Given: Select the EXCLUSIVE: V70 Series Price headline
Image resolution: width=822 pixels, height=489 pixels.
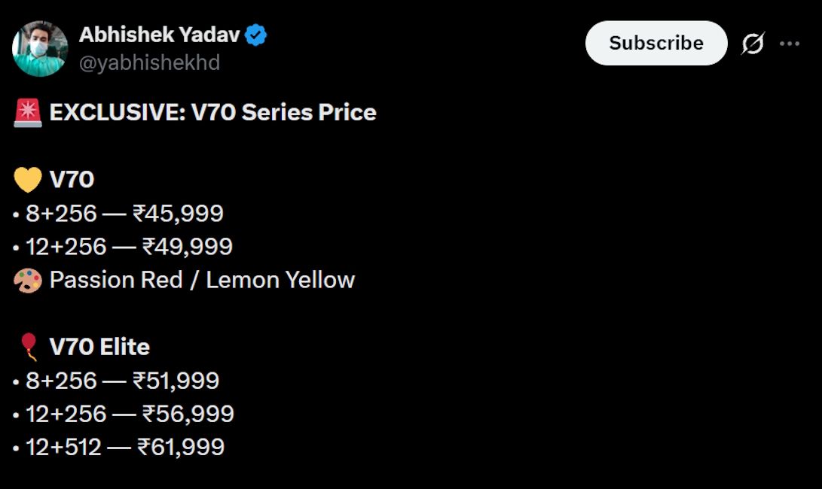Looking at the screenshot, I should click(x=212, y=112).
